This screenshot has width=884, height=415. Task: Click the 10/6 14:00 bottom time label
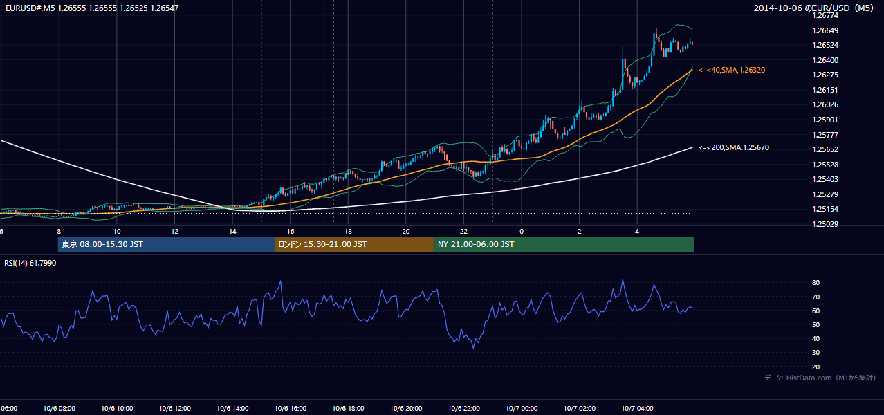pyautogui.click(x=232, y=409)
